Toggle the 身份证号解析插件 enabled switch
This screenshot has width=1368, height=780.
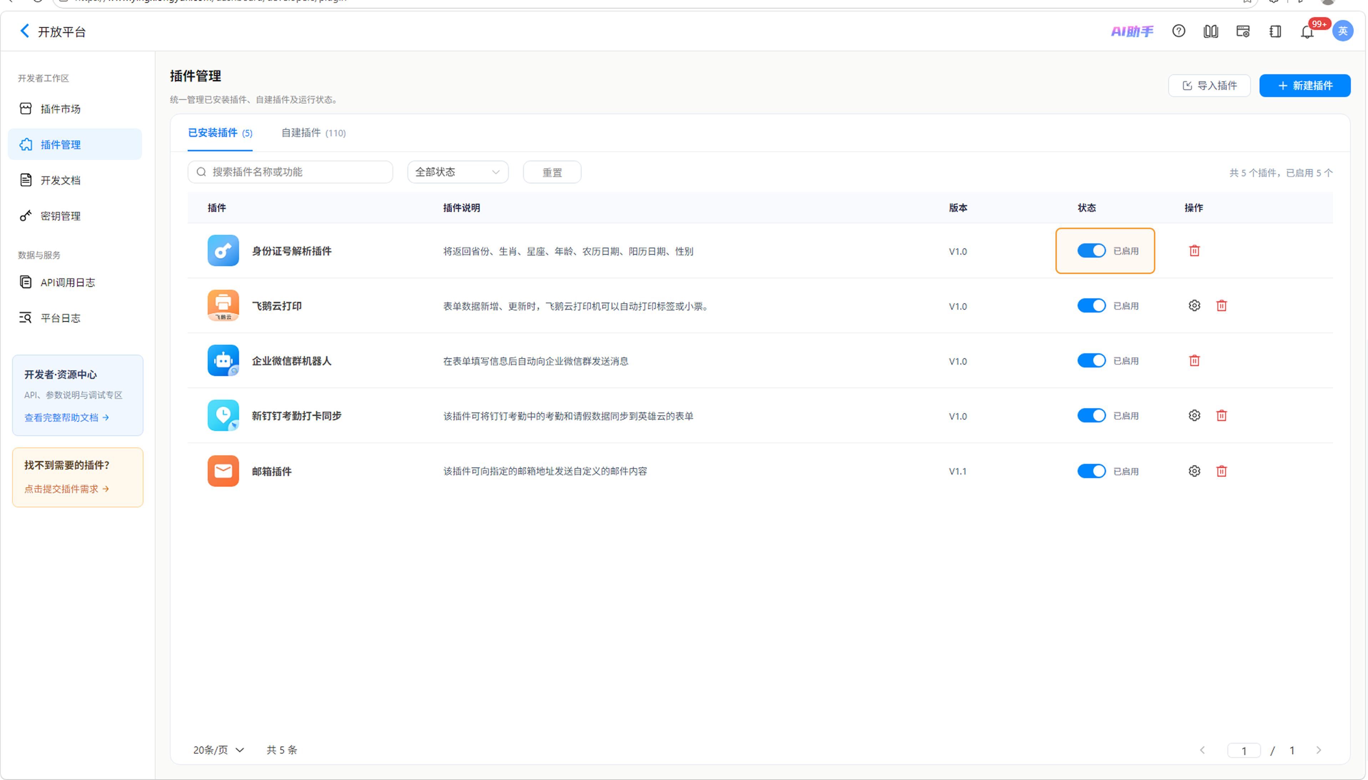pos(1091,251)
